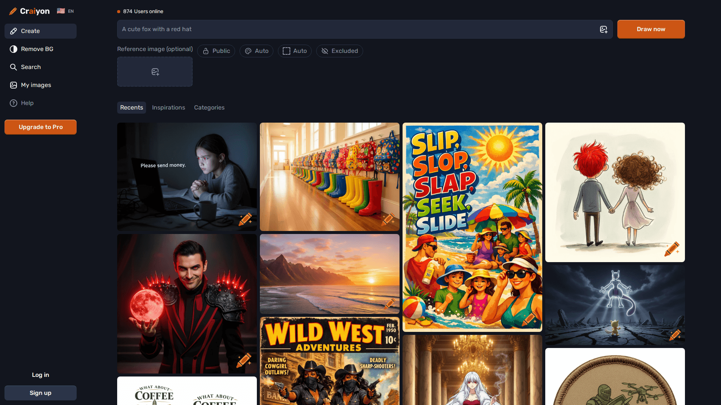Click the add reference image dropzone icon
This screenshot has height=405, width=721.
click(x=155, y=72)
